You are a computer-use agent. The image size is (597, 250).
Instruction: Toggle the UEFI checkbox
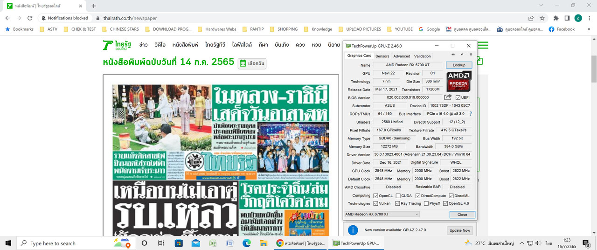coord(458,97)
